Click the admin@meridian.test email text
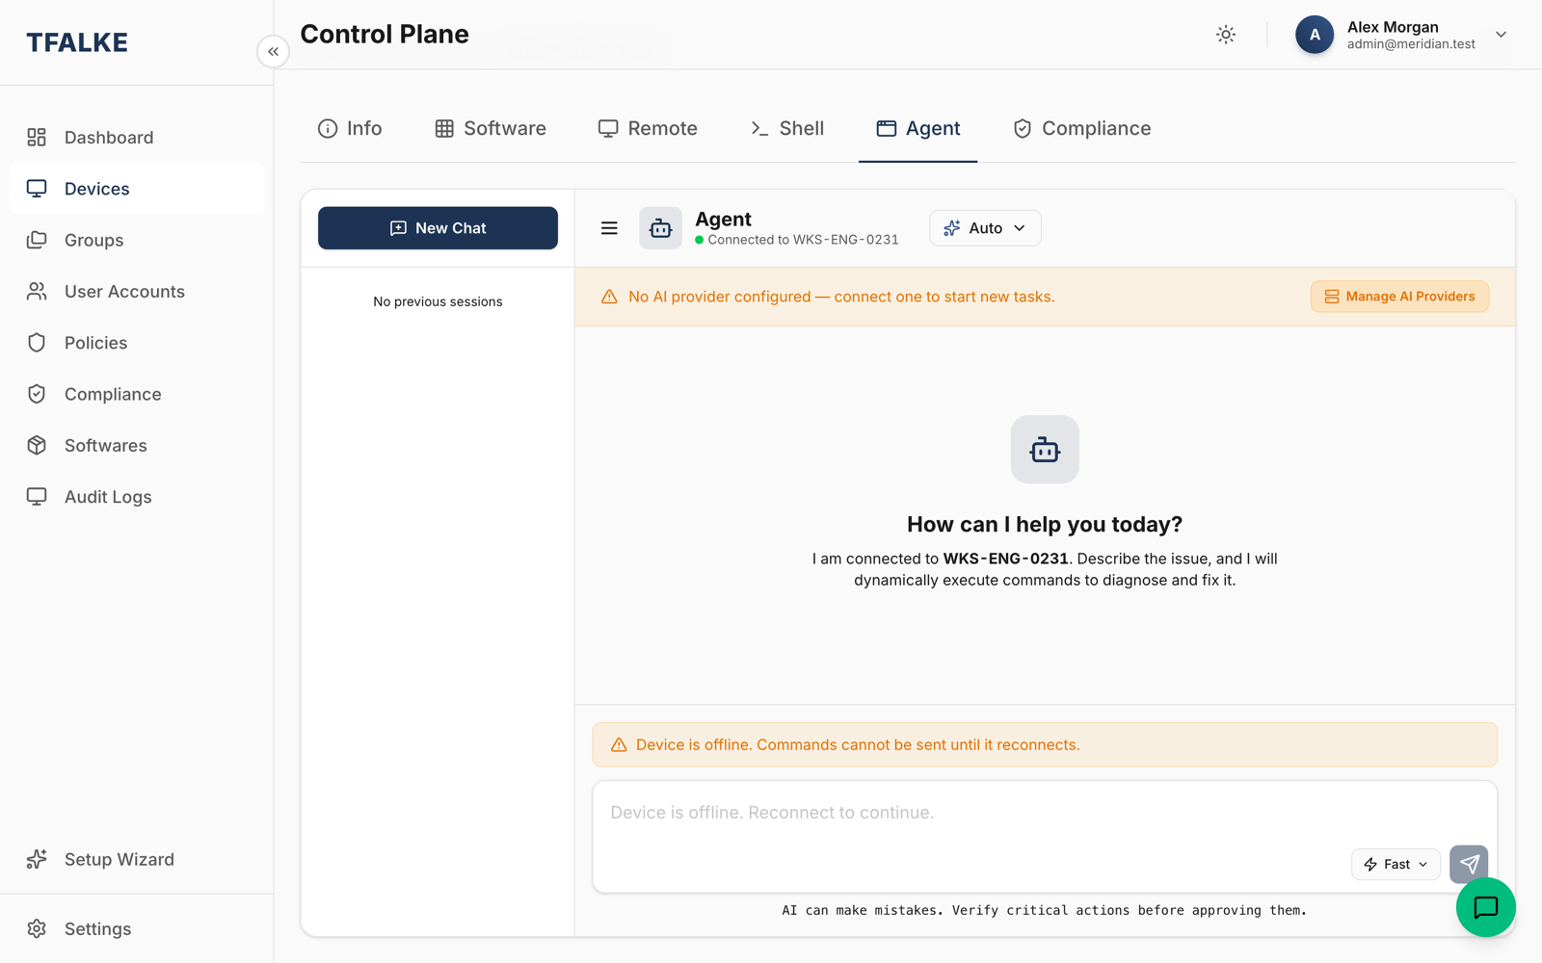Screen dimensions: 1542x963 click(1411, 44)
